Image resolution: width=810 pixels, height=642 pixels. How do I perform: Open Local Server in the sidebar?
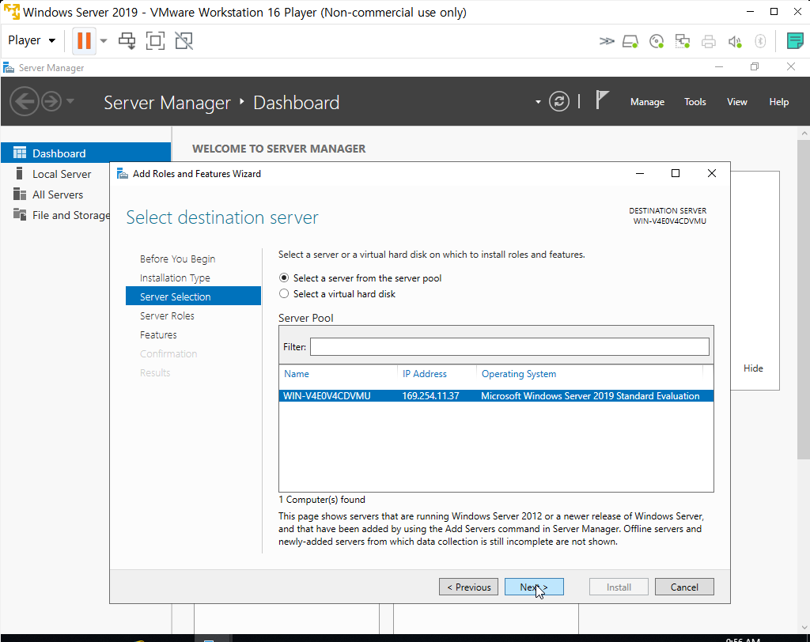click(x=61, y=174)
